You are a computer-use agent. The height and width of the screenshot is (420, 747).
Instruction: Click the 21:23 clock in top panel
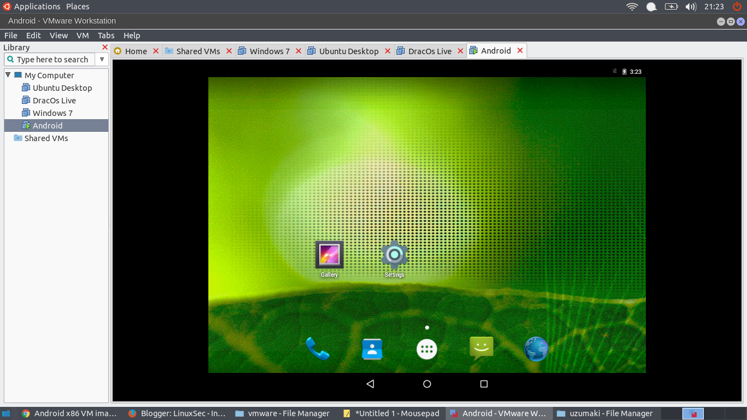pos(714,7)
